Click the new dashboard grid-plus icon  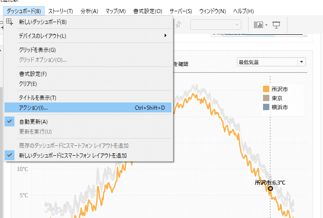click(x=9, y=22)
